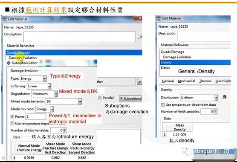Open the General menu
Viewport: 237px width, 162px height.
click(168, 81)
